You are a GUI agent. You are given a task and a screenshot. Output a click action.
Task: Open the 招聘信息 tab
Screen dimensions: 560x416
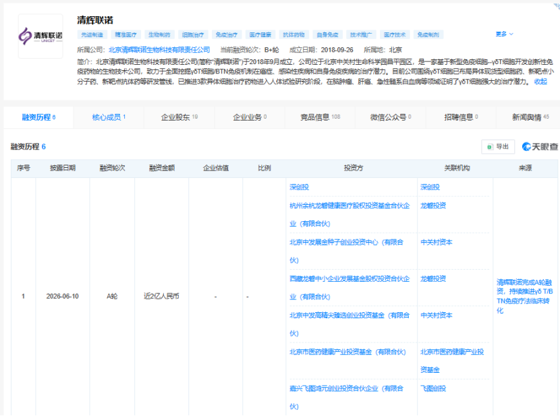pos(461,117)
